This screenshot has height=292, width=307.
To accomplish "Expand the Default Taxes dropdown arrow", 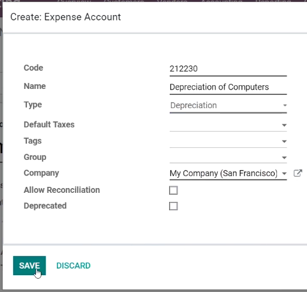I will (284, 125).
